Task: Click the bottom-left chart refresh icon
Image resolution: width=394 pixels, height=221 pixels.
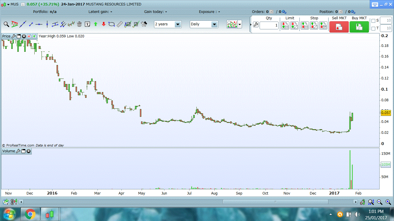Action: point(6,202)
